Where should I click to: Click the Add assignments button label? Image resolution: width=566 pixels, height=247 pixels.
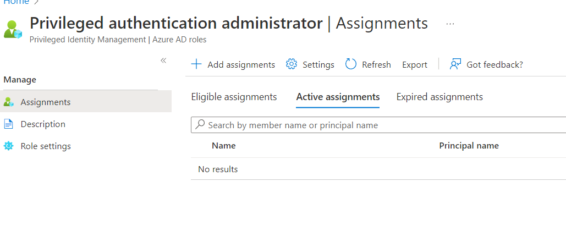click(241, 65)
